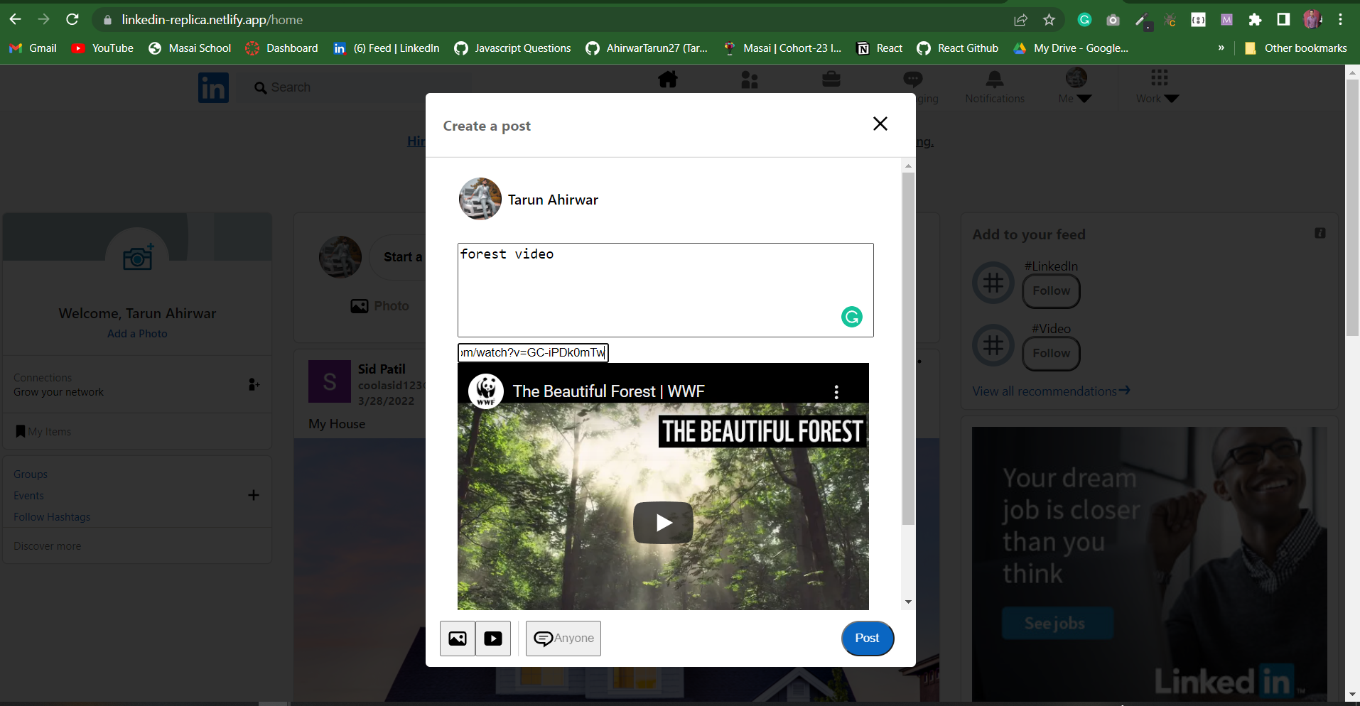
Task: Click the LinkedIn logo in the header
Action: click(x=213, y=88)
